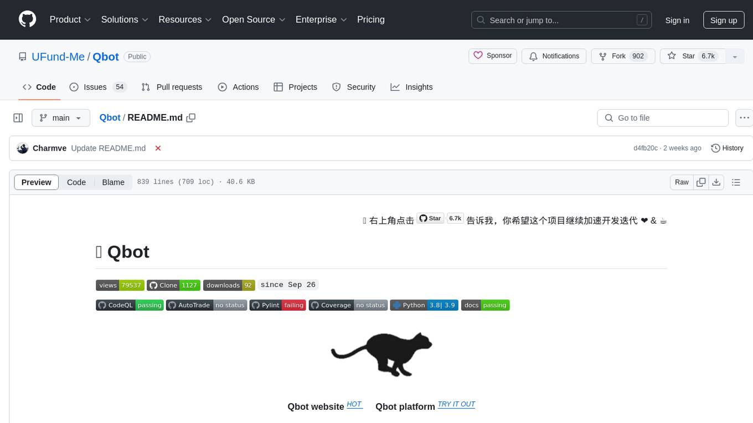Switch to the Projects tab

295,87
